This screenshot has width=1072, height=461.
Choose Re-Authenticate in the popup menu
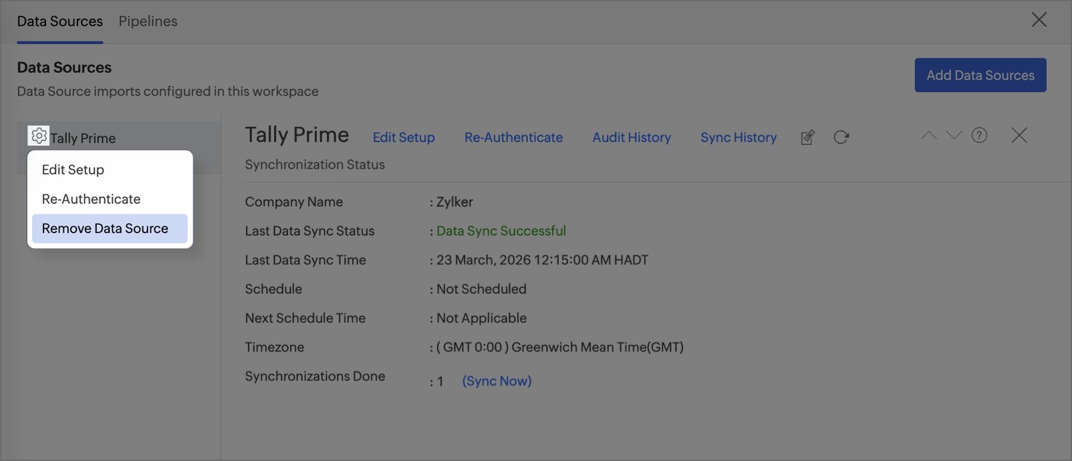(91, 199)
